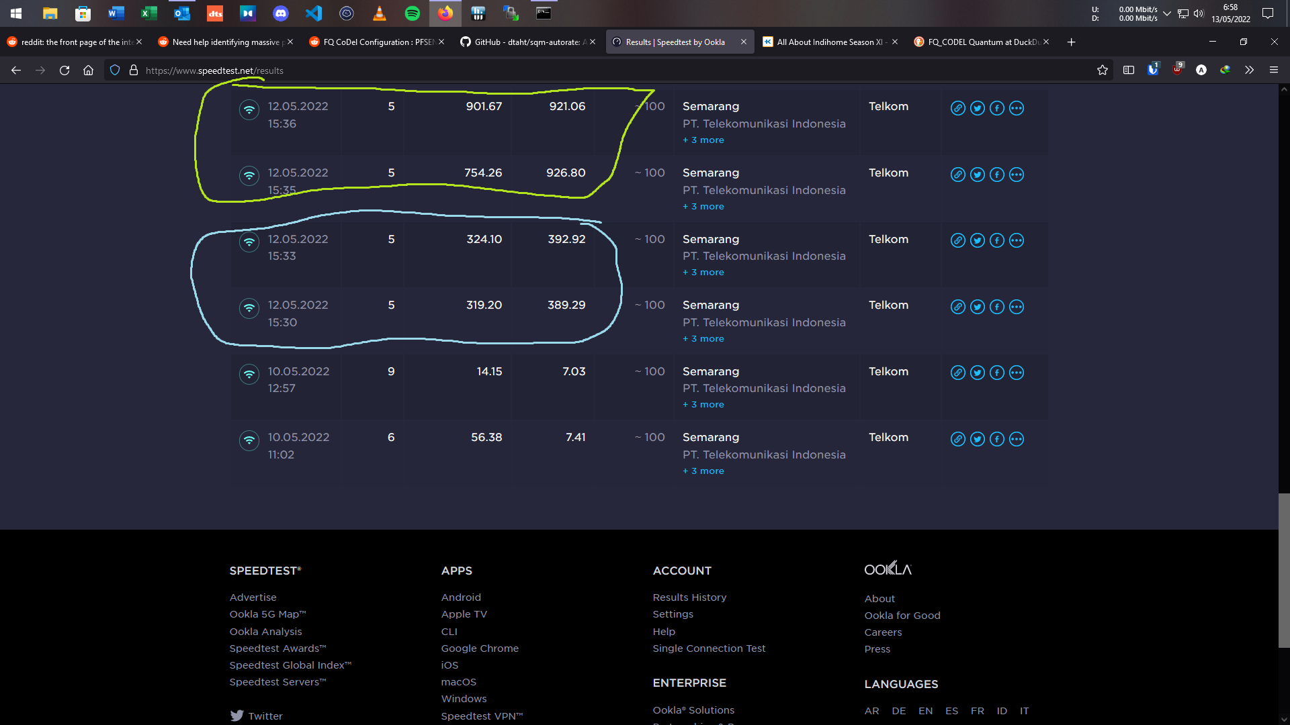Share 11:02 result on Twitter
This screenshot has height=725, width=1290.
pos(978,439)
